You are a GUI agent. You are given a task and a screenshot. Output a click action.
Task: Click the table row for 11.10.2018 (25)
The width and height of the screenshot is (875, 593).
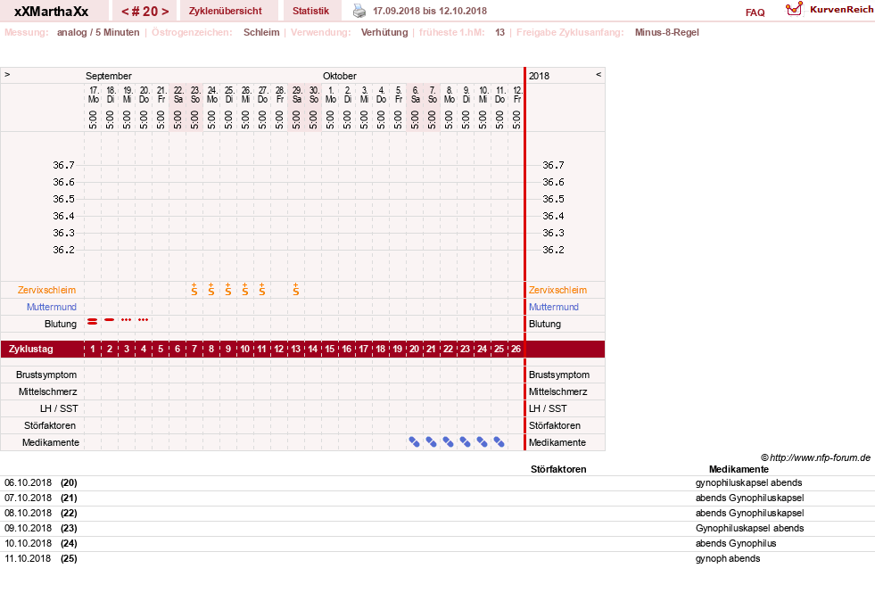437,558
